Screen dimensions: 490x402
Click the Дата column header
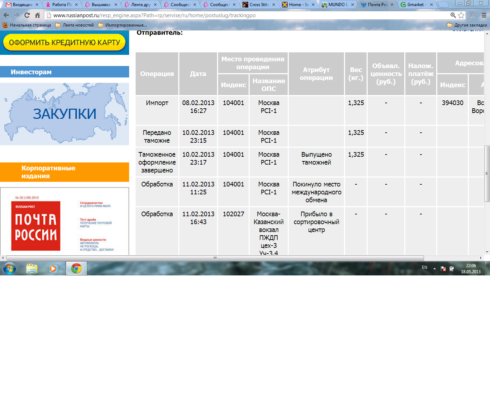click(x=198, y=74)
